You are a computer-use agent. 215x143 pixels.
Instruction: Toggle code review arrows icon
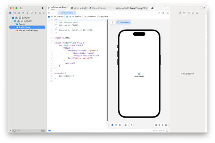pos(159,13)
